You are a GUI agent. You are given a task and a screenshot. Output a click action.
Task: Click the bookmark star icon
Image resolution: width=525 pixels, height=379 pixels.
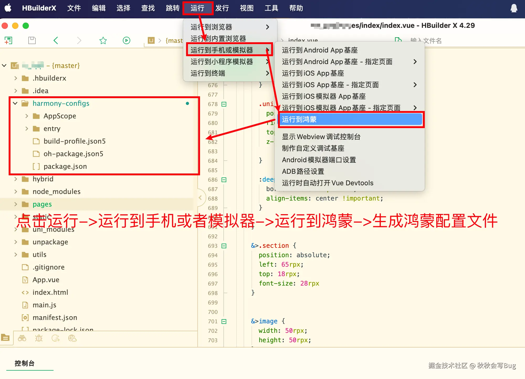pos(103,40)
